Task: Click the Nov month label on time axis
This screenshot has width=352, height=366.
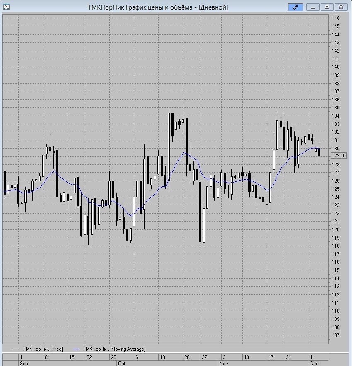Action: coord(224,363)
